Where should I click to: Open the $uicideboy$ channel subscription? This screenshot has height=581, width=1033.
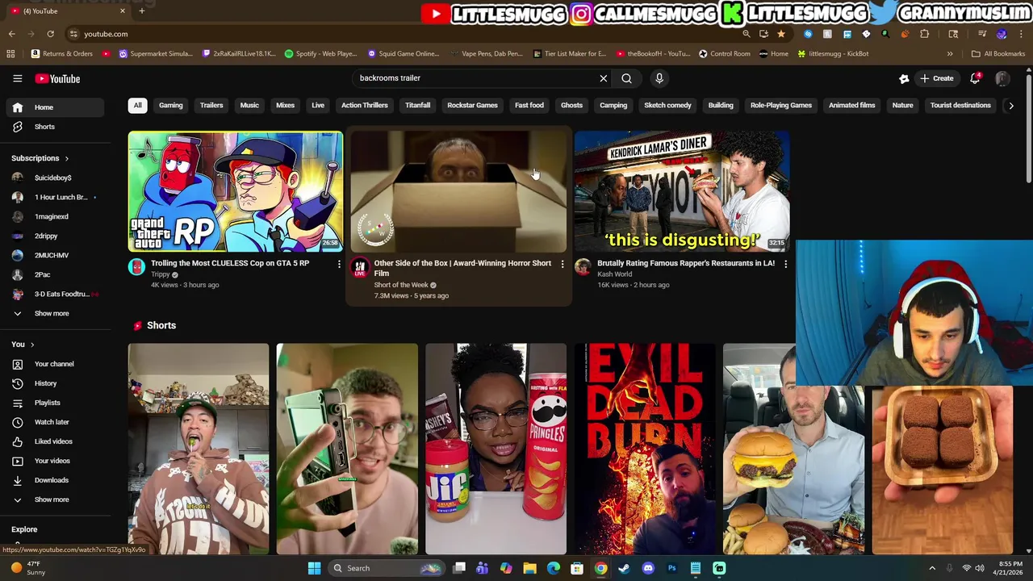click(x=52, y=178)
